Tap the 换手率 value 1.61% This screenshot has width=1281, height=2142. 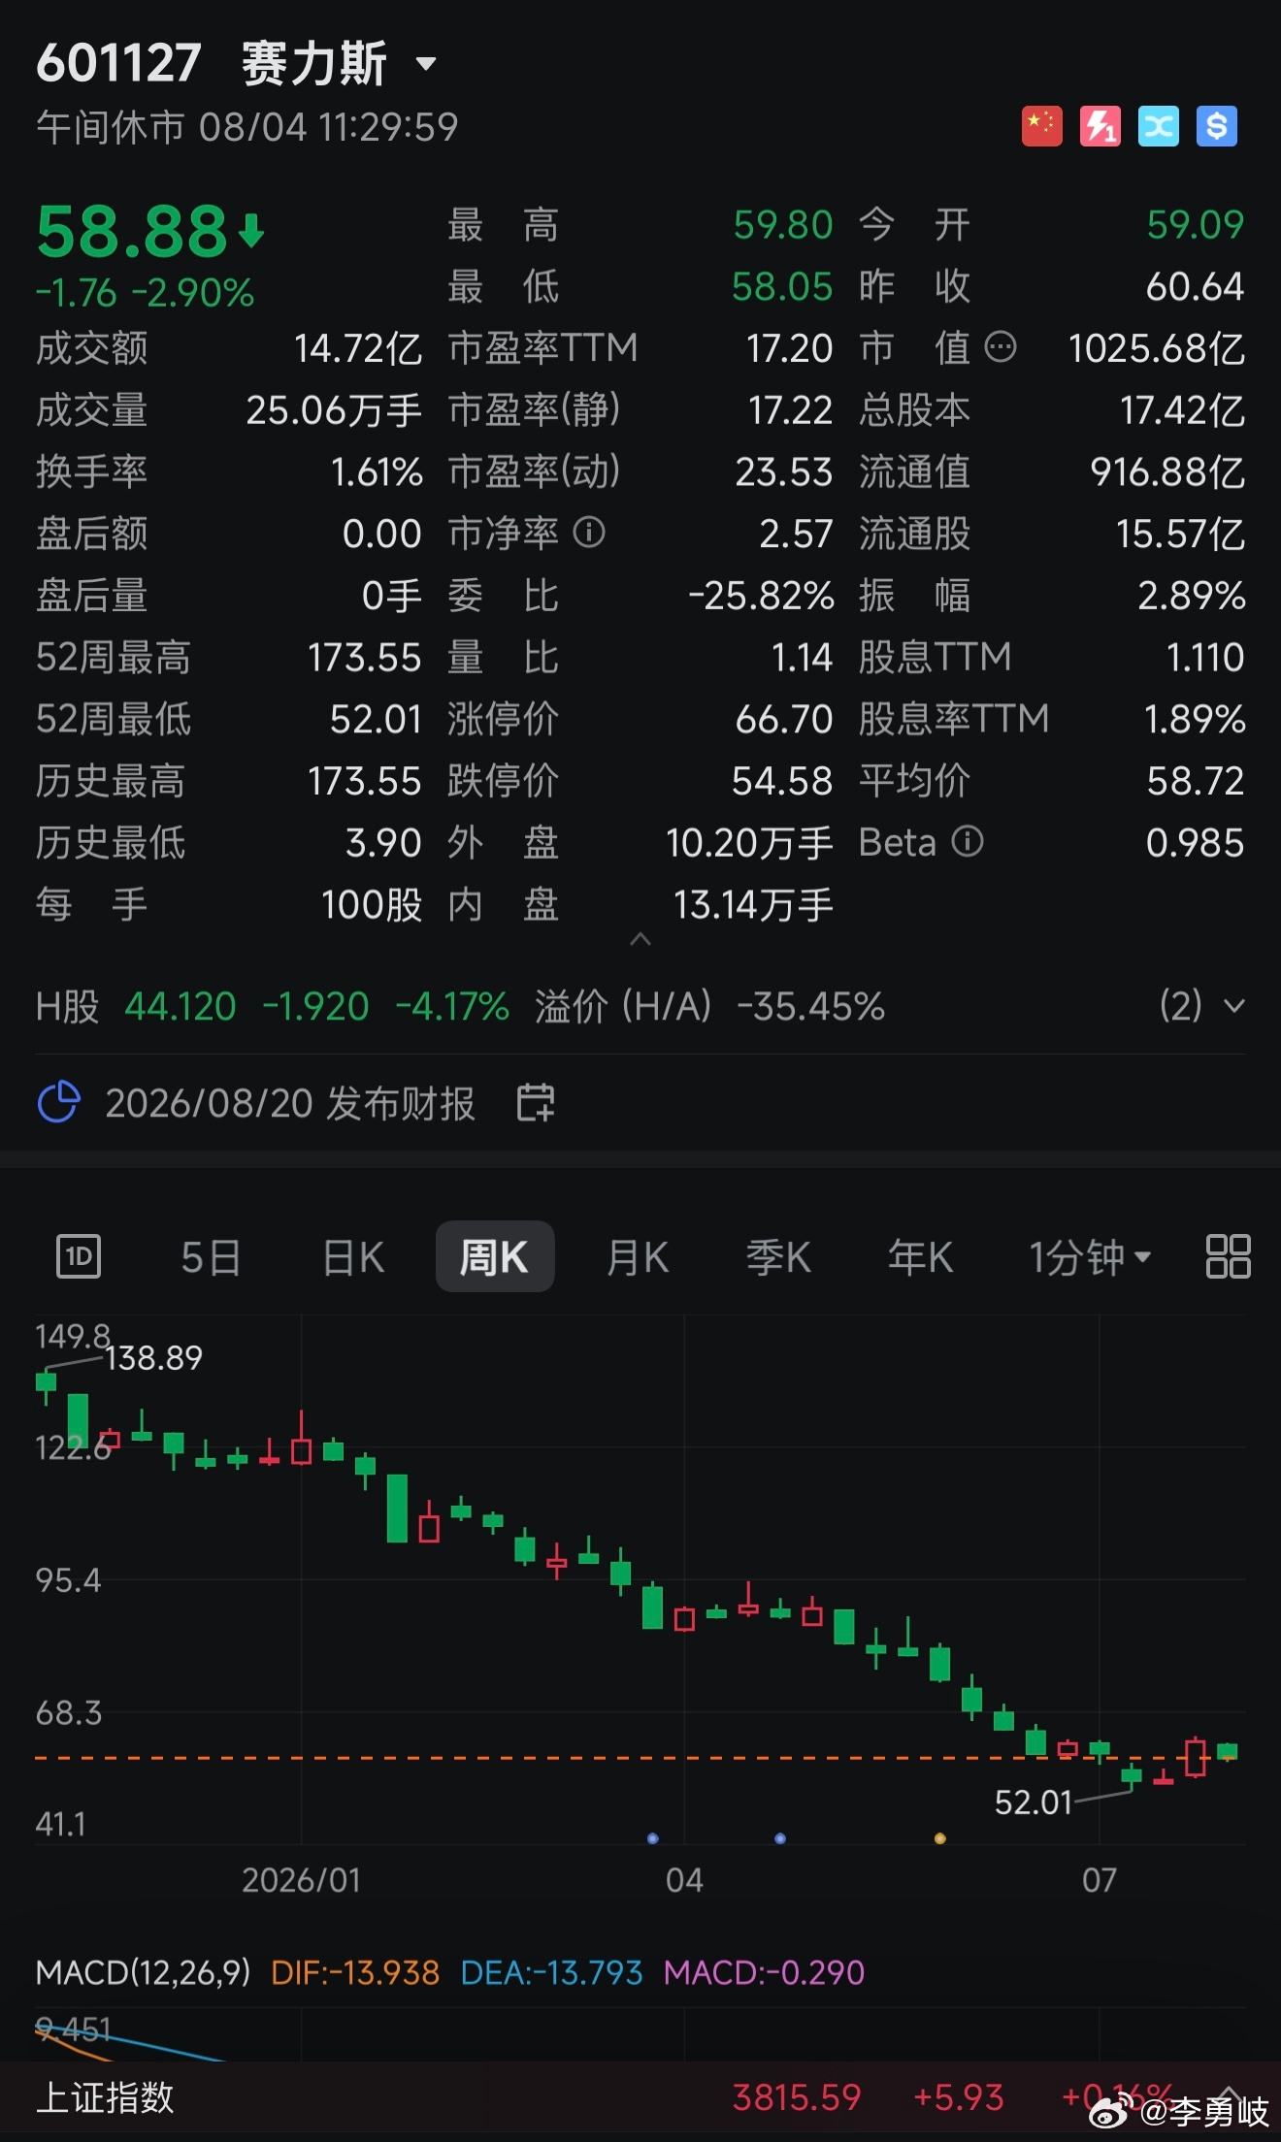377,472
